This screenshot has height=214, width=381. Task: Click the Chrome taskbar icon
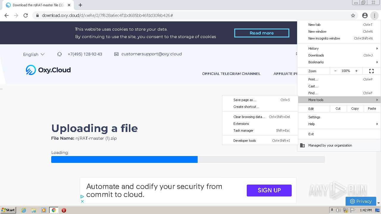point(54,210)
